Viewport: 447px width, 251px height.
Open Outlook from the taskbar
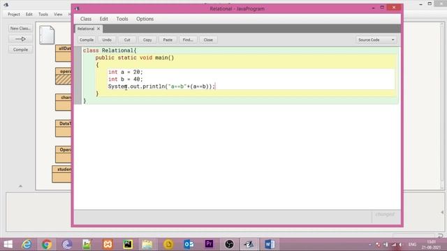coord(189,244)
